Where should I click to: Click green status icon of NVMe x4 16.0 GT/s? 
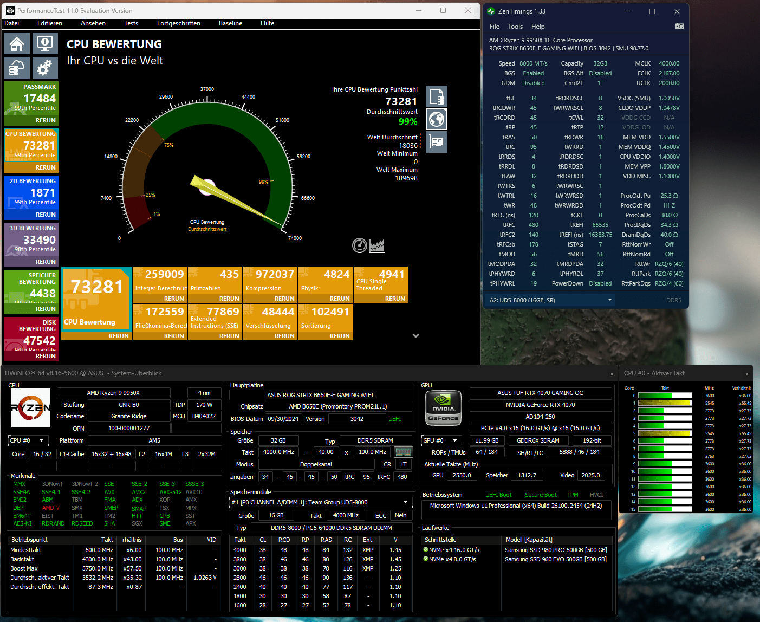[426, 549]
